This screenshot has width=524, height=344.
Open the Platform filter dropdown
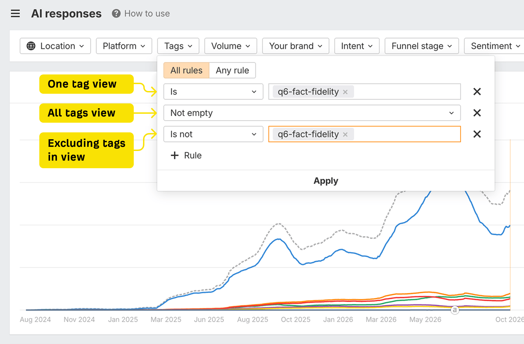124,46
